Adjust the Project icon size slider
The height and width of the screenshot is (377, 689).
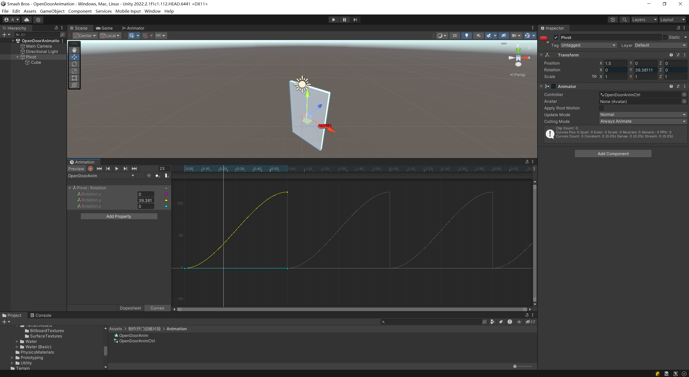[x=515, y=366]
